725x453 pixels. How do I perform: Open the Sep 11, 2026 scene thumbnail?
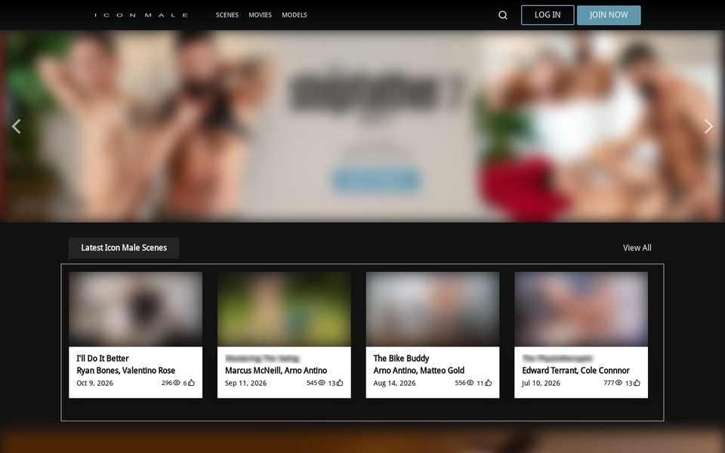[284, 309]
